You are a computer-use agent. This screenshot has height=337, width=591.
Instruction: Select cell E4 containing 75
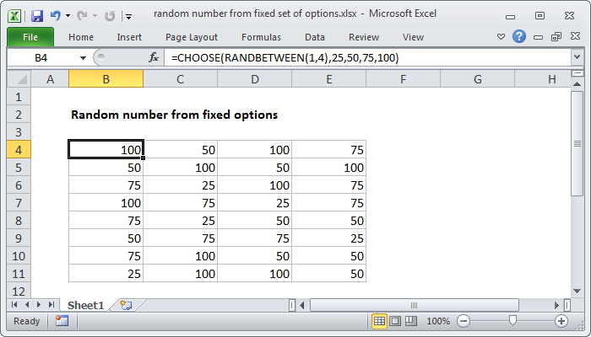point(329,150)
